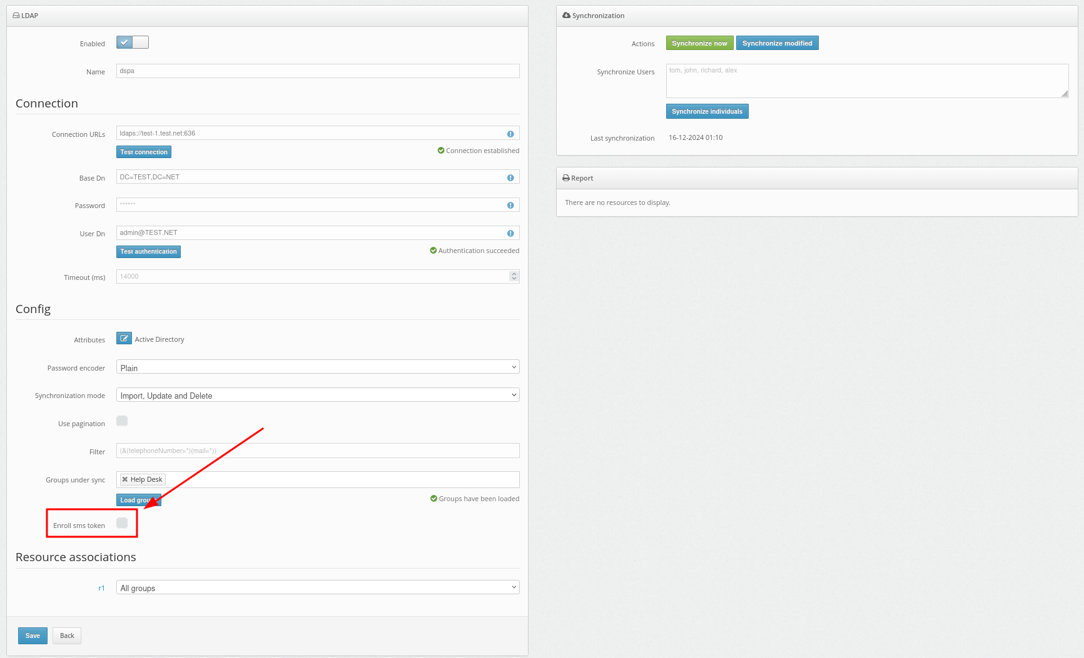Click the Synchronize Users textarea resize grip
Screen dimensions: 1084x658
[x=1065, y=94]
